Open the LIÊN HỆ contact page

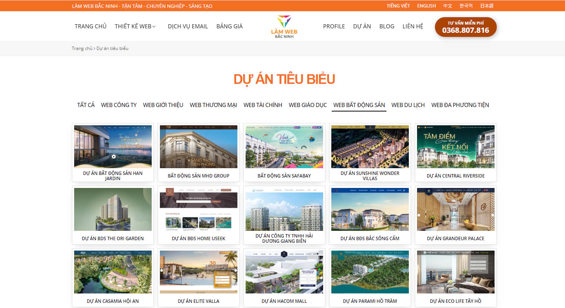pyautogui.click(x=413, y=26)
